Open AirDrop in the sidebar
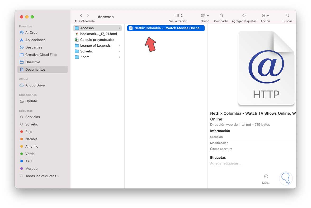311x208 pixels. click(x=43, y=32)
